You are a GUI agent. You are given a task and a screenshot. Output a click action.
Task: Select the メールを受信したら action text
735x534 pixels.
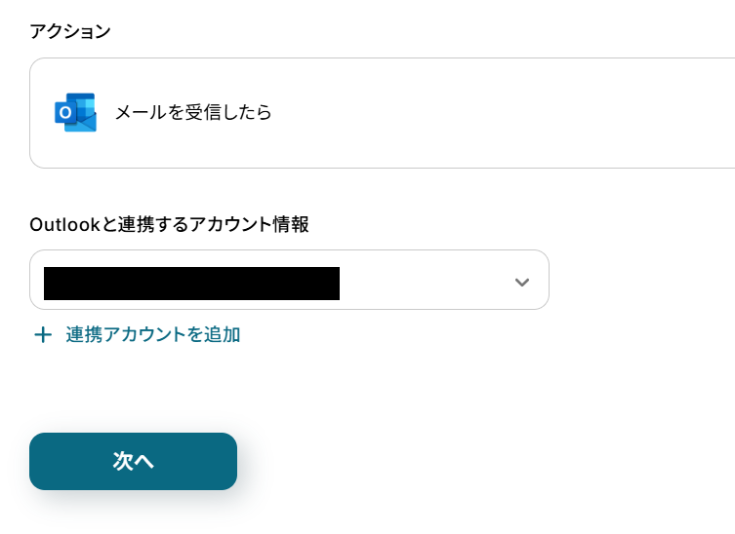click(193, 113)
